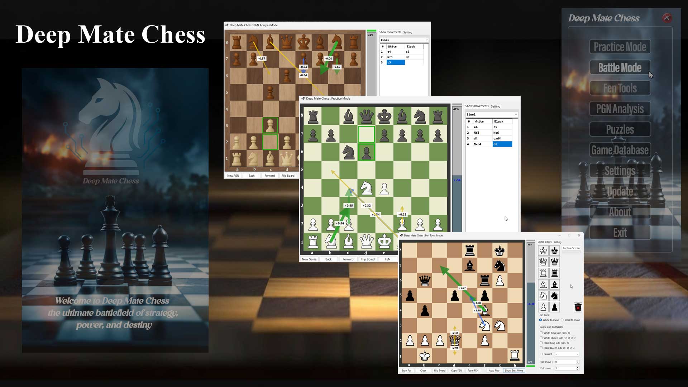This screenshot has width=688, height=387.
Task: Expand the line1 dropdown in Practice Mode
Action: pos(492,115)
